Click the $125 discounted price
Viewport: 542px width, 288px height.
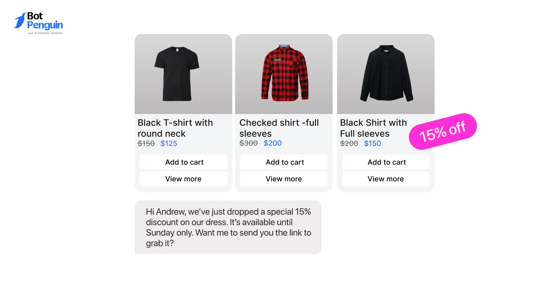tap(169, 144)
